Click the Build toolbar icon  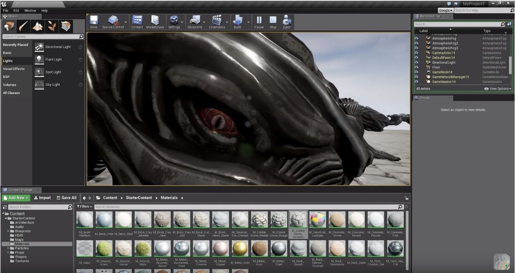click(237, 22)
